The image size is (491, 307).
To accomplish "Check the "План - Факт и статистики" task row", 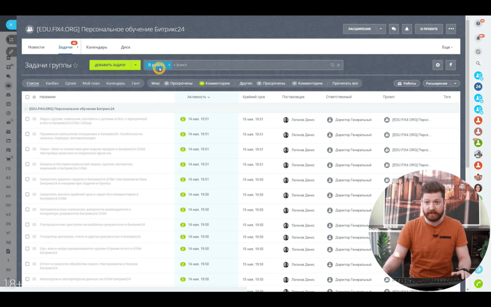I will tap(27, 149).
